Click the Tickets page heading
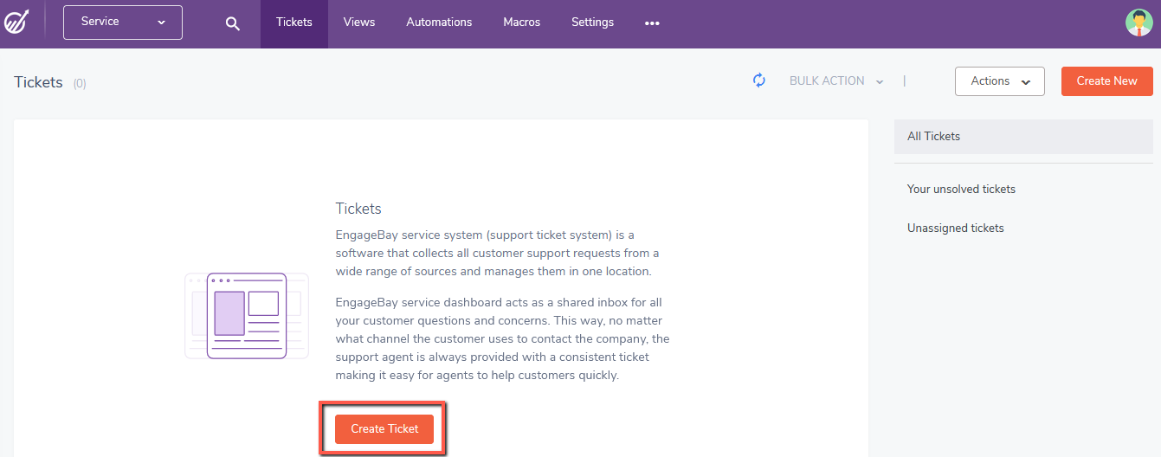This screenshot has height=457, width=1161. click(38, 82)
